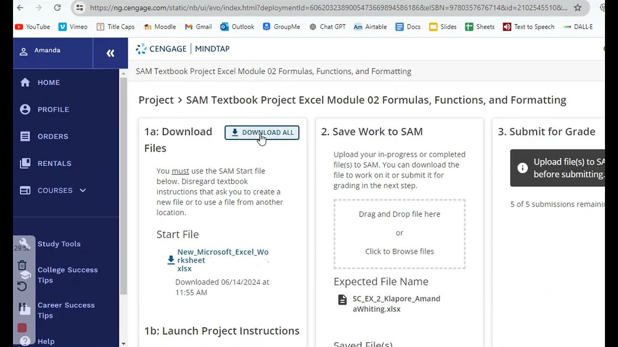This screenshot has width=618, height=347.
Task: Click '3. Submit for Grade' heading
Action: click(547, 132)
